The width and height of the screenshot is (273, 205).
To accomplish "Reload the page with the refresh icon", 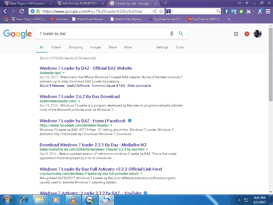I will point(22,11).
